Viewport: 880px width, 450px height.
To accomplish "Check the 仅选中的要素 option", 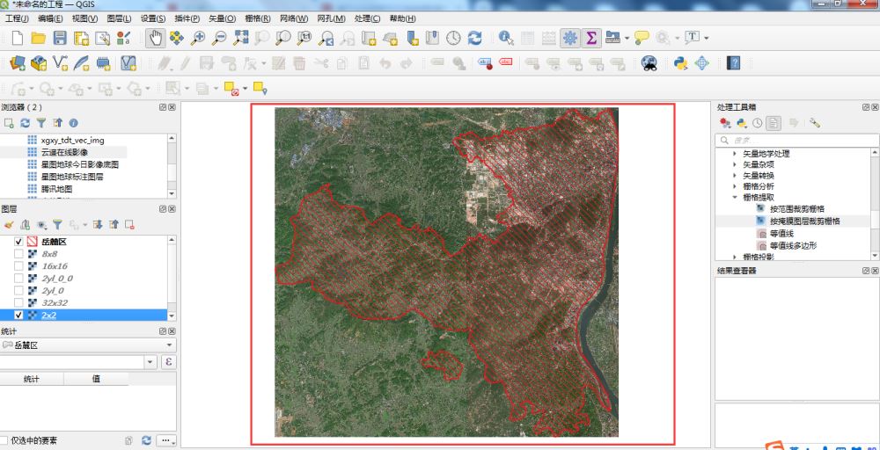I will pos(5,440).
